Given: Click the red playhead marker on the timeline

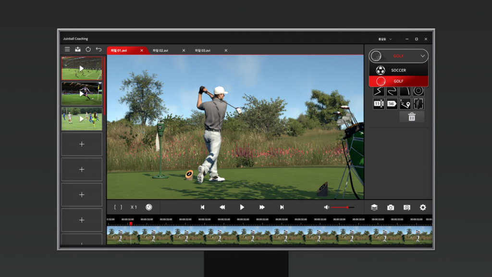Looking at the screenshot, I should (x=131, y=224).
